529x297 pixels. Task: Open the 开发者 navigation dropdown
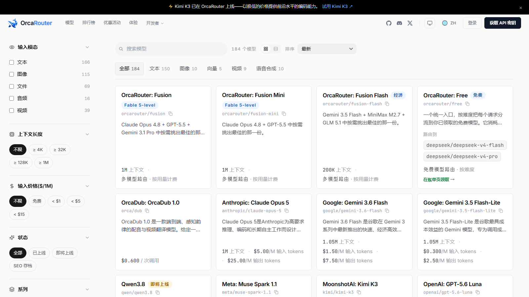pos(155,23)
